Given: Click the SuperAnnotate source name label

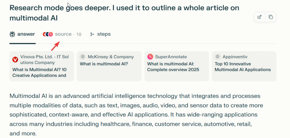Looking at the screenshot, I should tap(171, 57).
